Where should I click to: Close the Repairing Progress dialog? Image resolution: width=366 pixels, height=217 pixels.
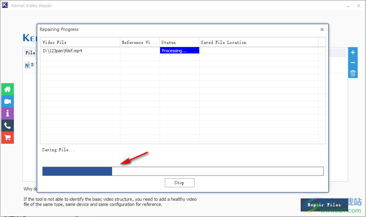coord(322,29)
